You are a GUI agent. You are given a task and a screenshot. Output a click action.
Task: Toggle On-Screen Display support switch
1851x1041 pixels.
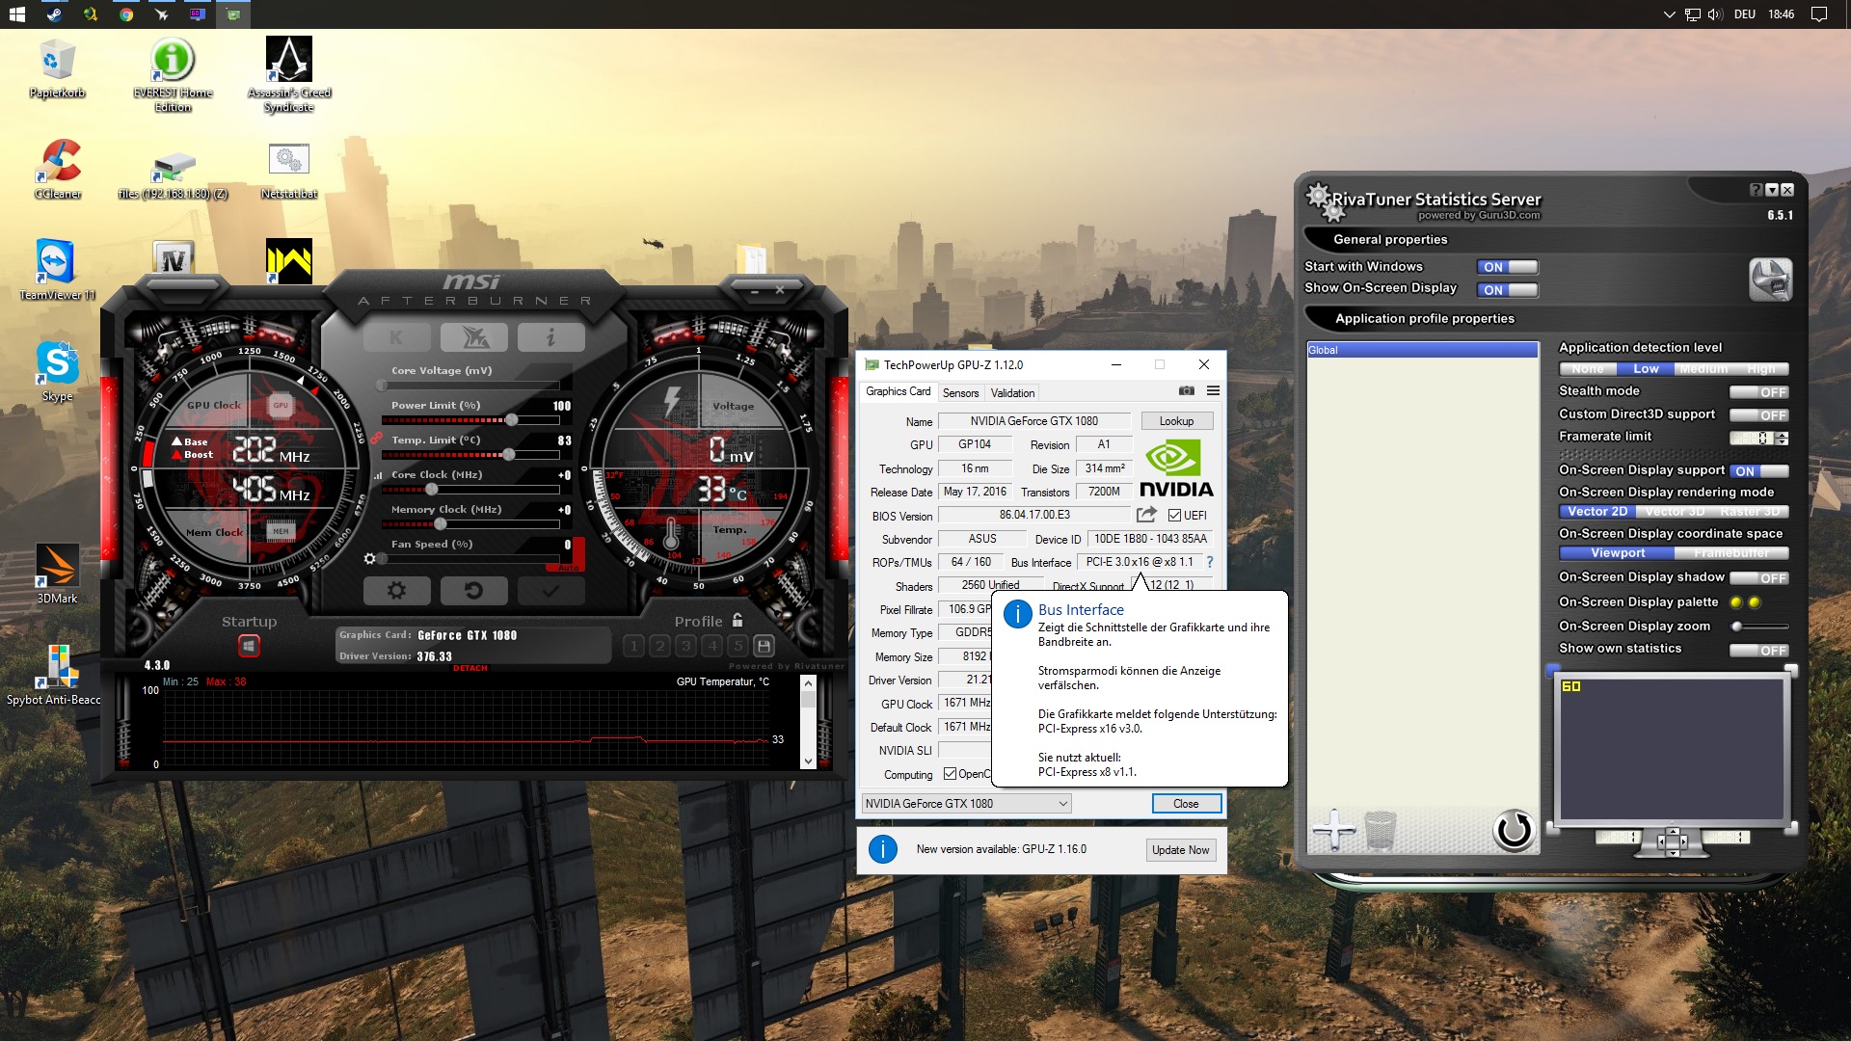[1759, 471]
